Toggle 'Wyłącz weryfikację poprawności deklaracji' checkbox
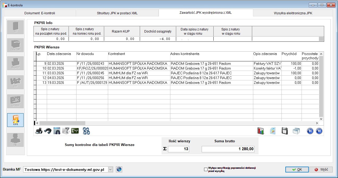This screenshot has height=178, width=338. click(206, 170)
